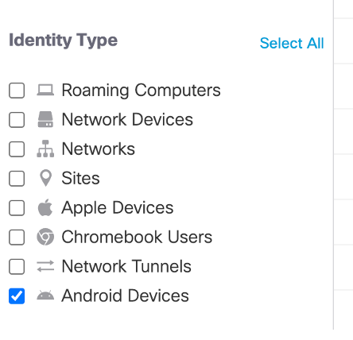Click the laptop icon for Roaming Computers

[45, 90]
